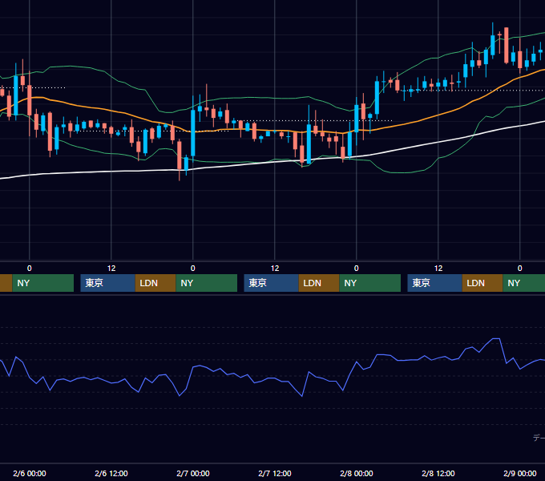This screenshot has height=481, width=545.
Task: Click the 2/8 12:00 time axis label
Action: click(438, 473)
